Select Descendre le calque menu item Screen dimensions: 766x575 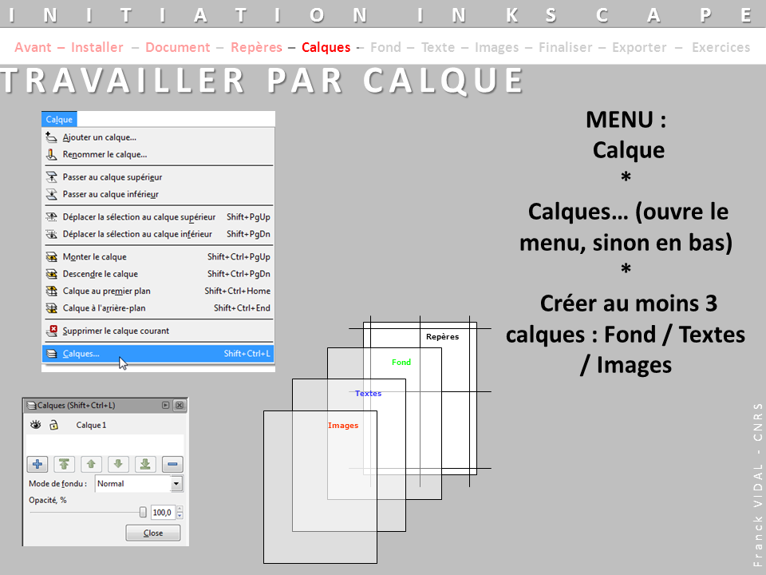pos(158,274)
